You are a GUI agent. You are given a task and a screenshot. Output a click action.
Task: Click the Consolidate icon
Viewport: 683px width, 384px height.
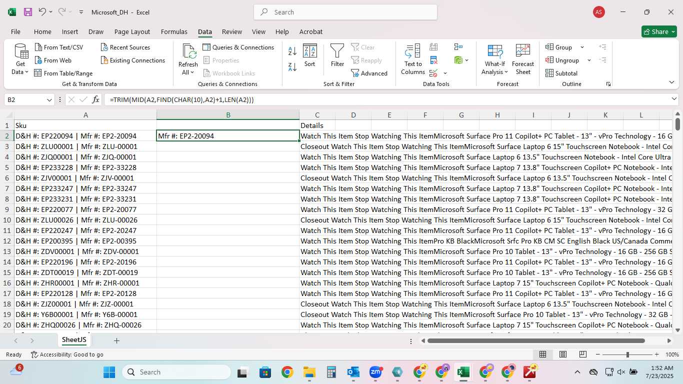pos(458,47)
